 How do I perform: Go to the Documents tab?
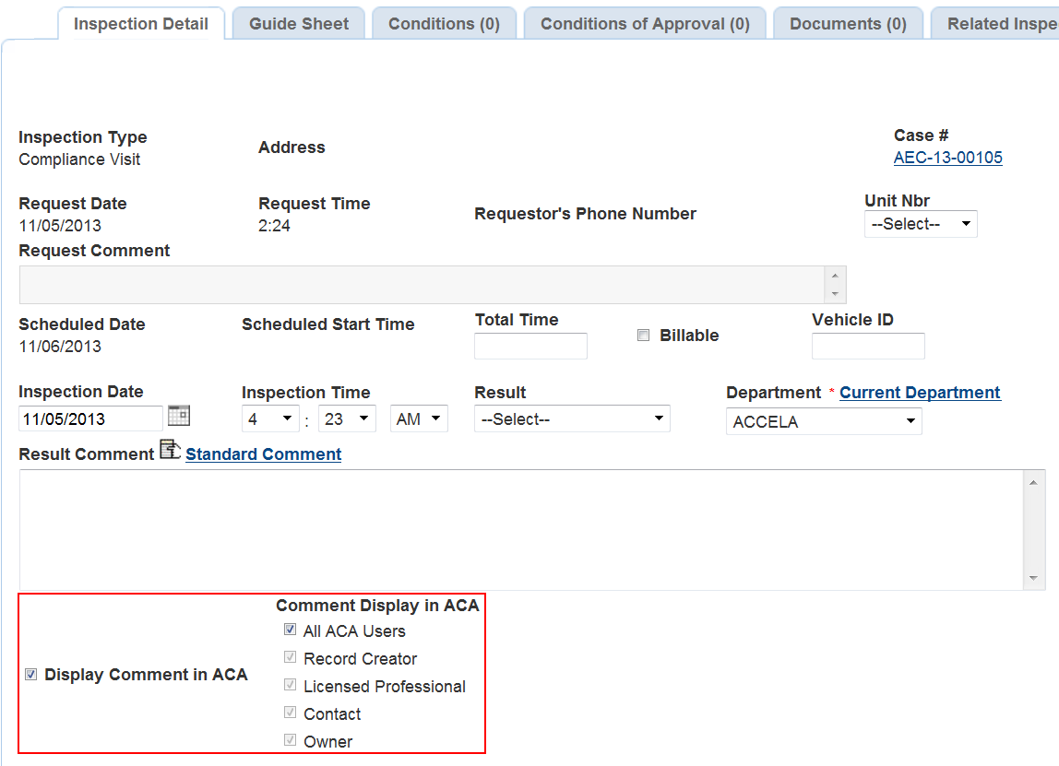coord(848,24)
